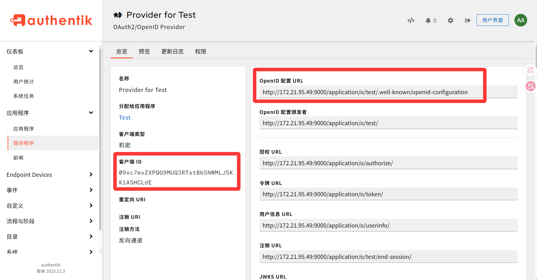
Task: Switch to the 预览 tab
Action: 144,51
